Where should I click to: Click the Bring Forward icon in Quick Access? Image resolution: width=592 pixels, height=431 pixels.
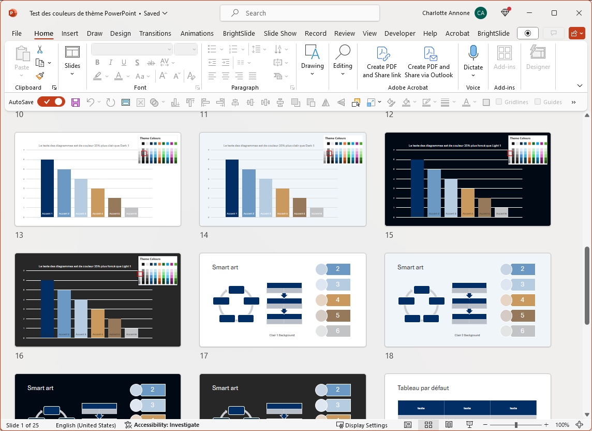point(295,102)
